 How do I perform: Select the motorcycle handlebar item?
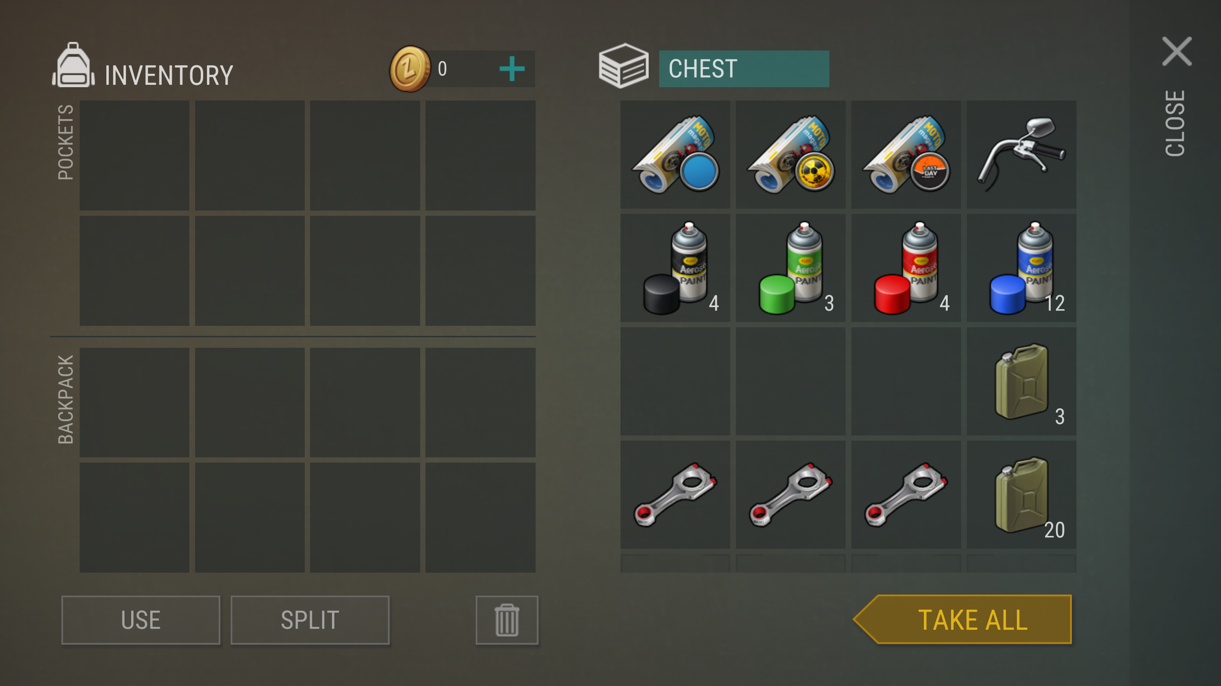click(1021, 154)
